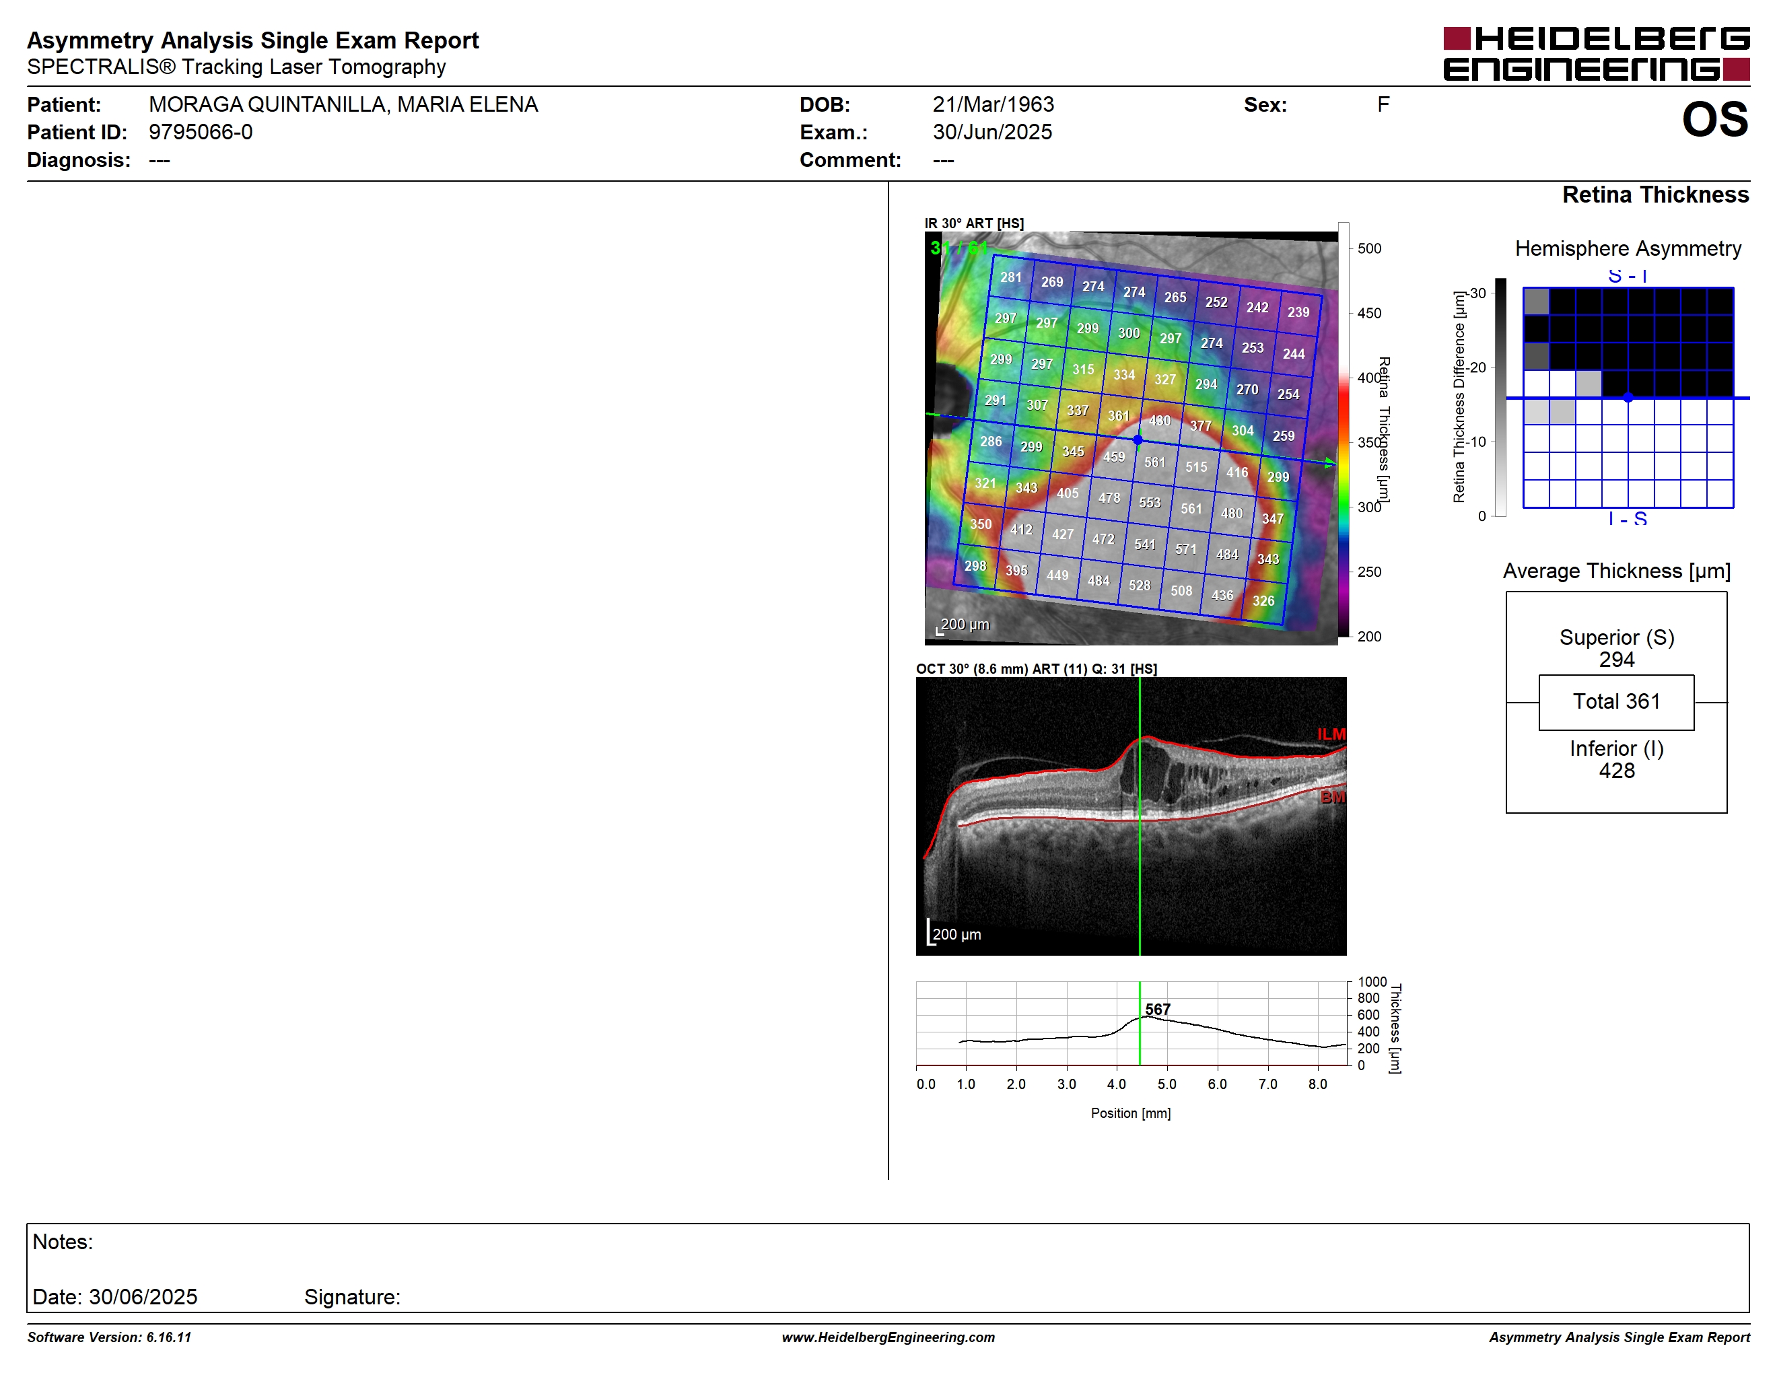The image size is (1777, 1373).
Task: Click the Hemisphere Asymmetry heading
Action: (1628, 249)
